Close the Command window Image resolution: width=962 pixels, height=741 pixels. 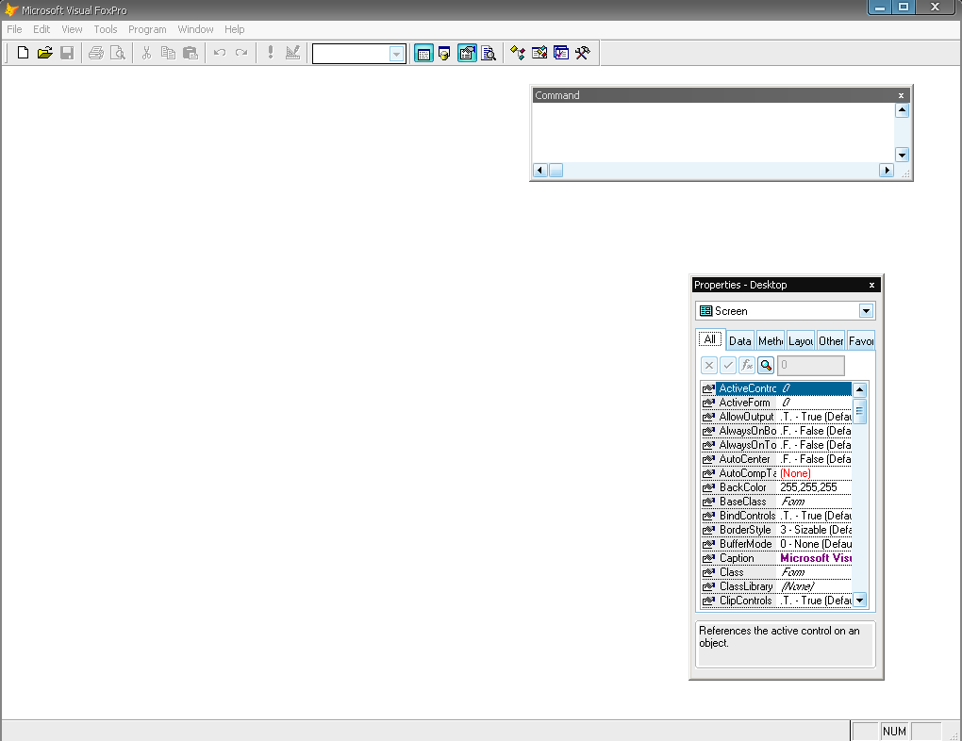[x=902, y=96]
